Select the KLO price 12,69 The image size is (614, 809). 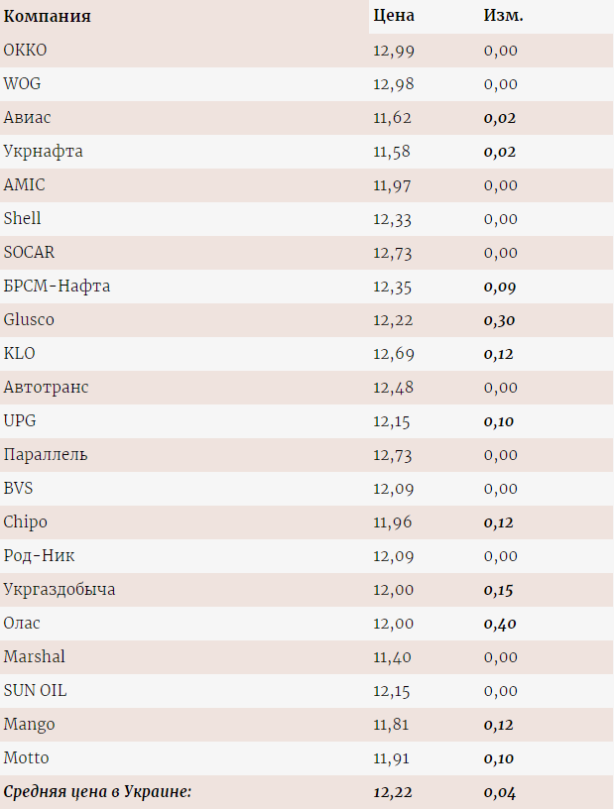(394, 354)
